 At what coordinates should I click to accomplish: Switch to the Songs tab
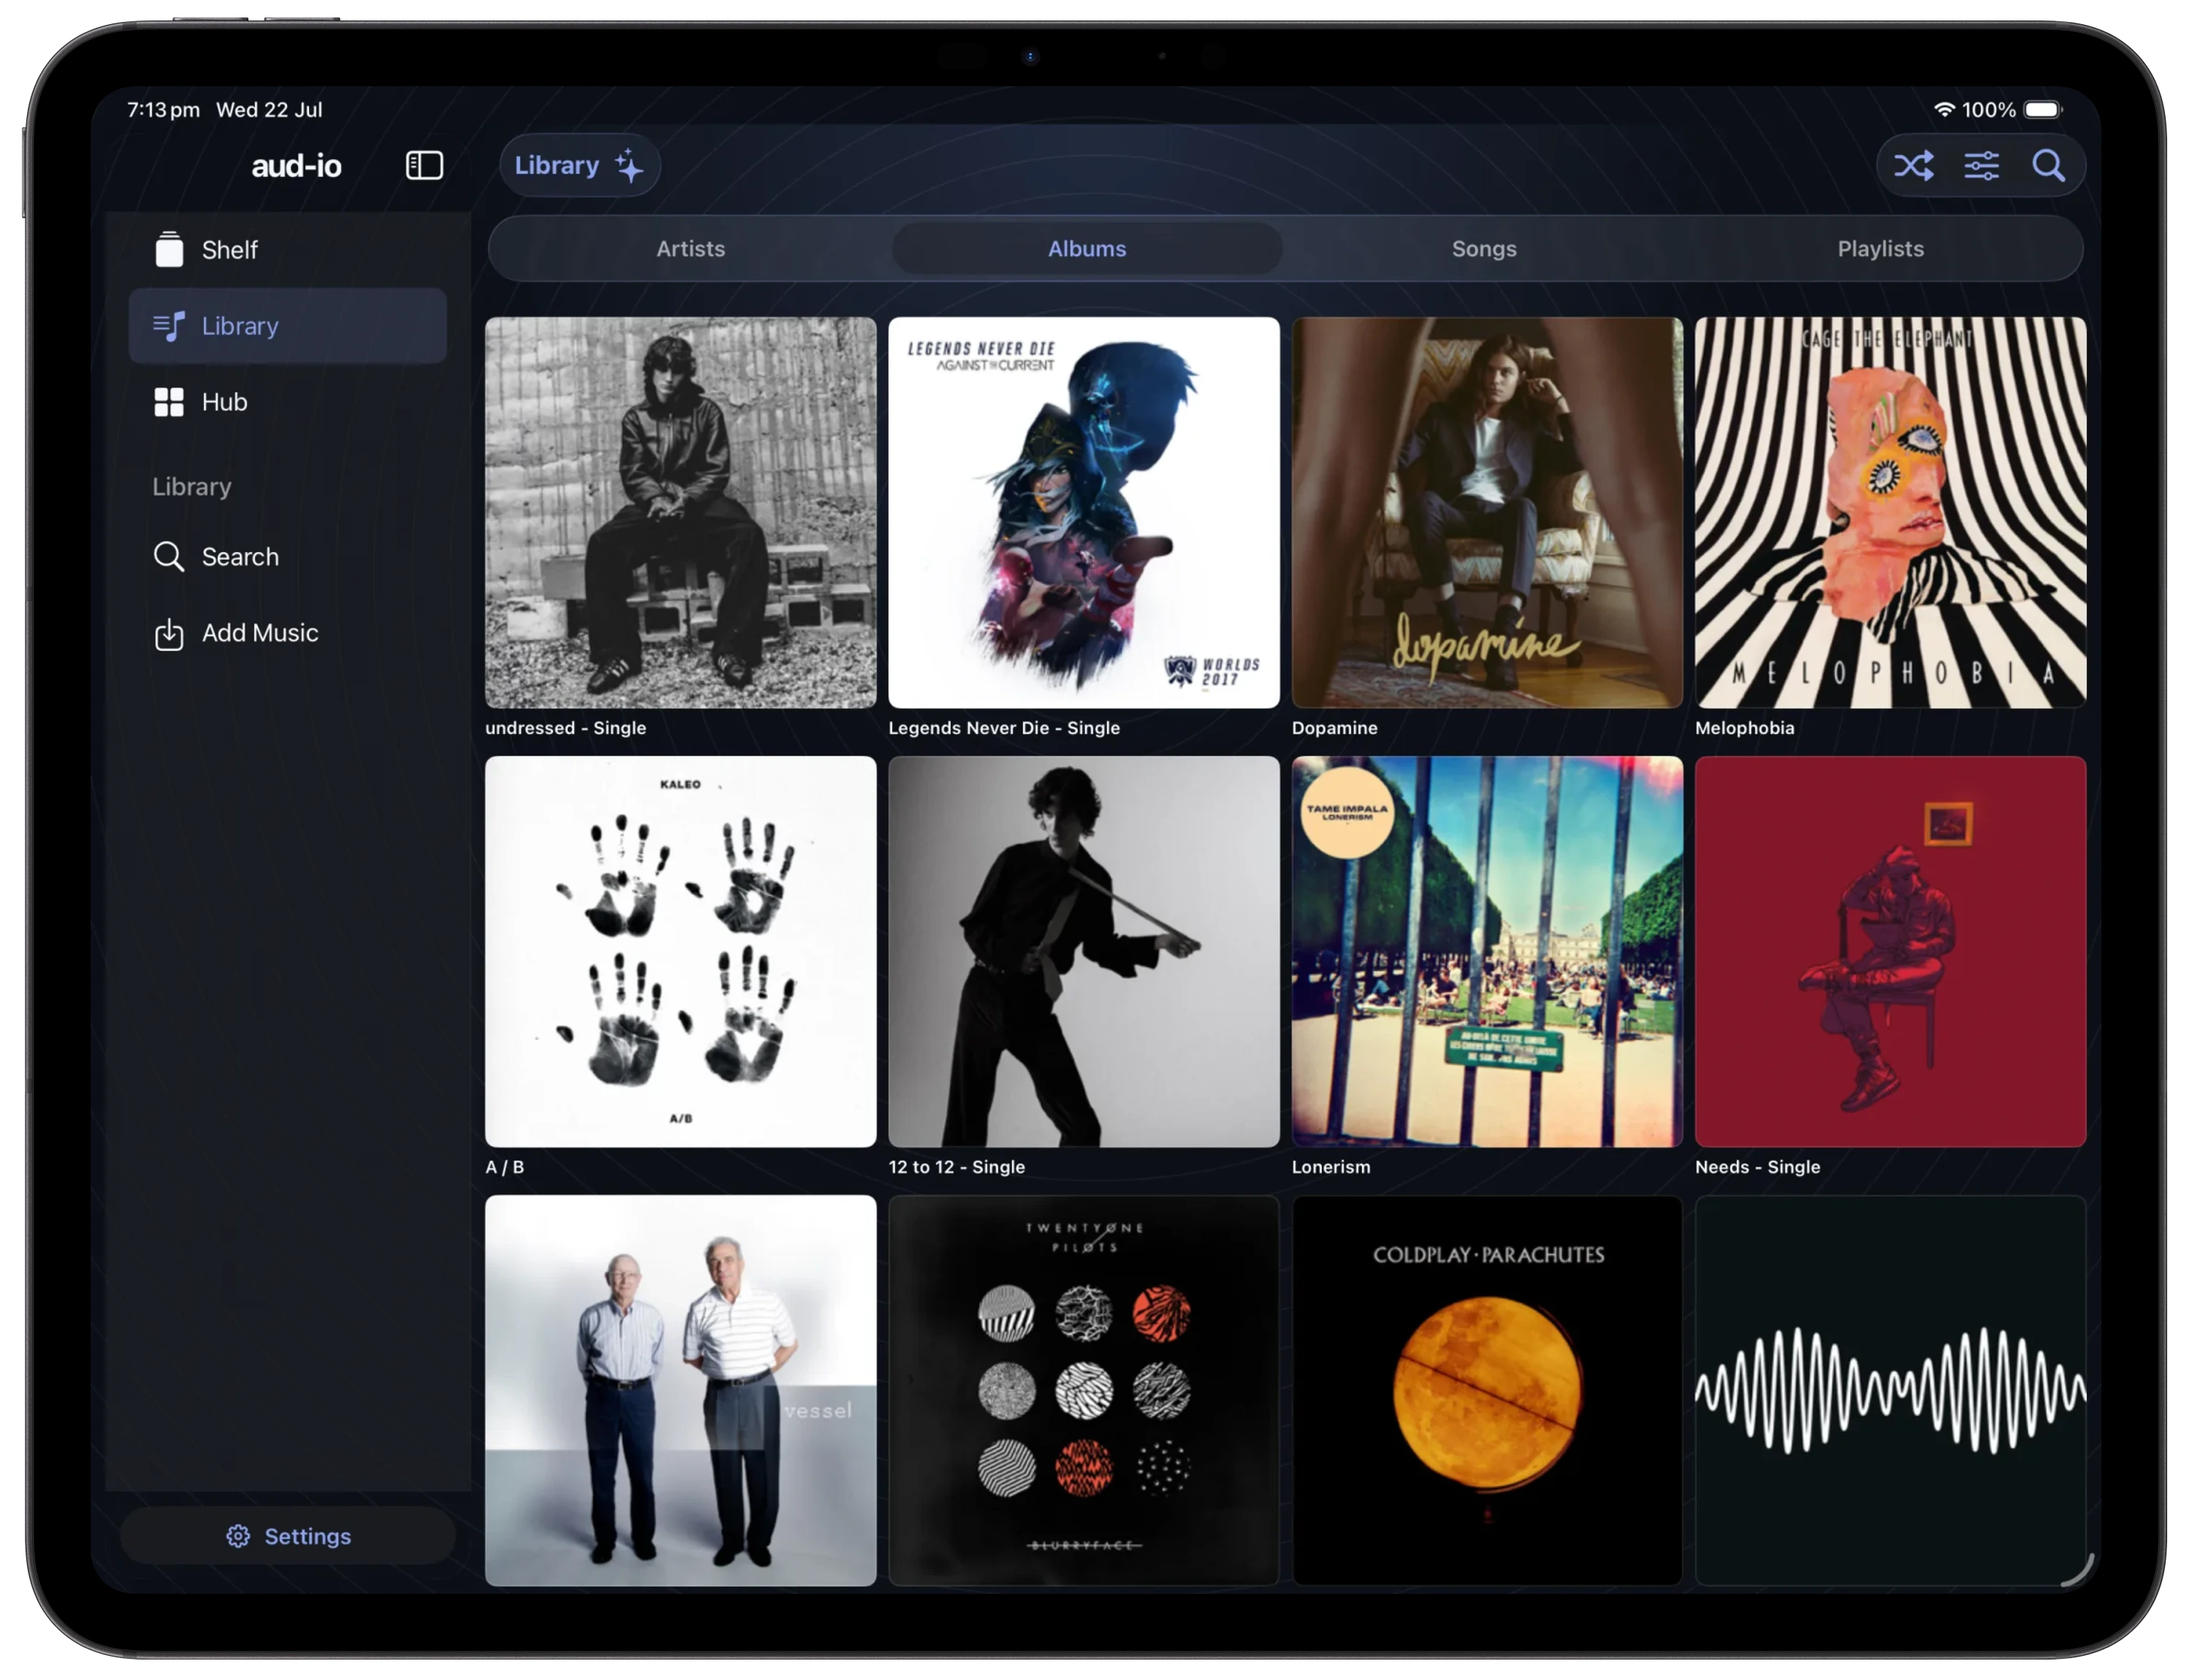[x=1484, y=249]
